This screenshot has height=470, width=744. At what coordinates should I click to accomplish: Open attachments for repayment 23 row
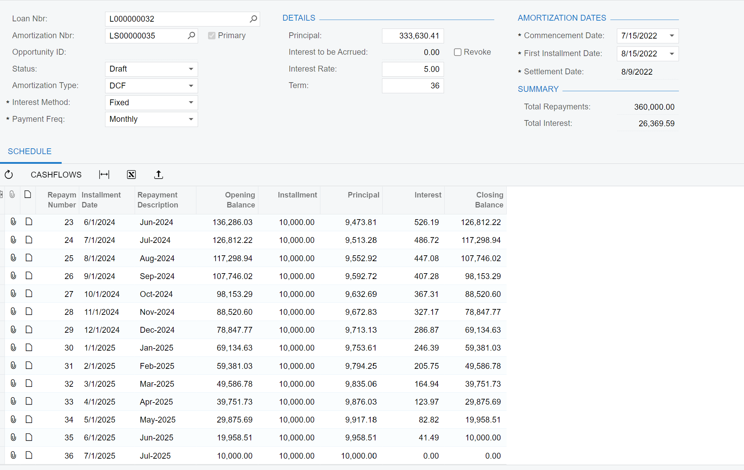13,222
